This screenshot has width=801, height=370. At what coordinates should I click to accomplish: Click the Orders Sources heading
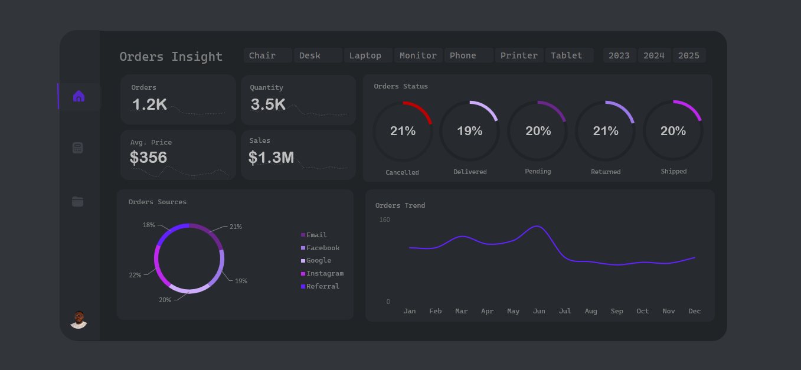click(x=158, y=202)
